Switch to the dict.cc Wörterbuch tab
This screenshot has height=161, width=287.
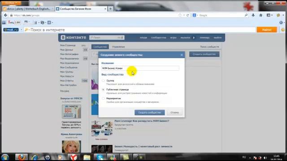click(28, 9)
